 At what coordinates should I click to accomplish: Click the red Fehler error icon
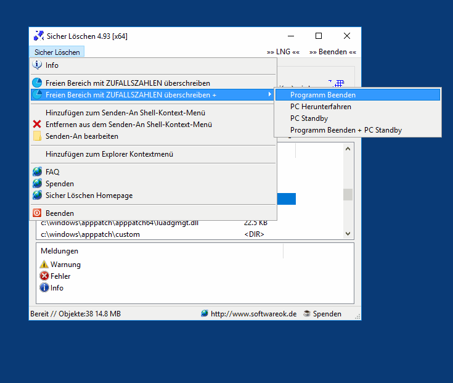[x=44, y=276]
